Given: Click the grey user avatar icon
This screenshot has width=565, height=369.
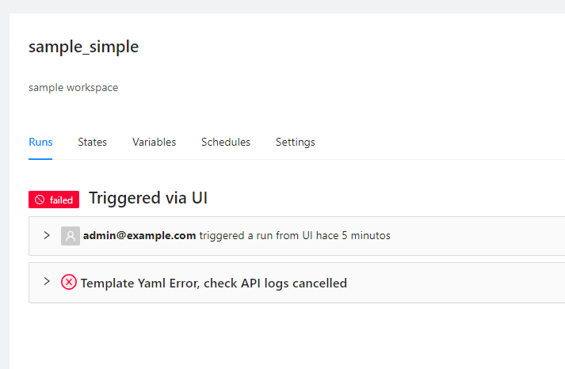Looking at the screenshot, I should pos(71,236).
